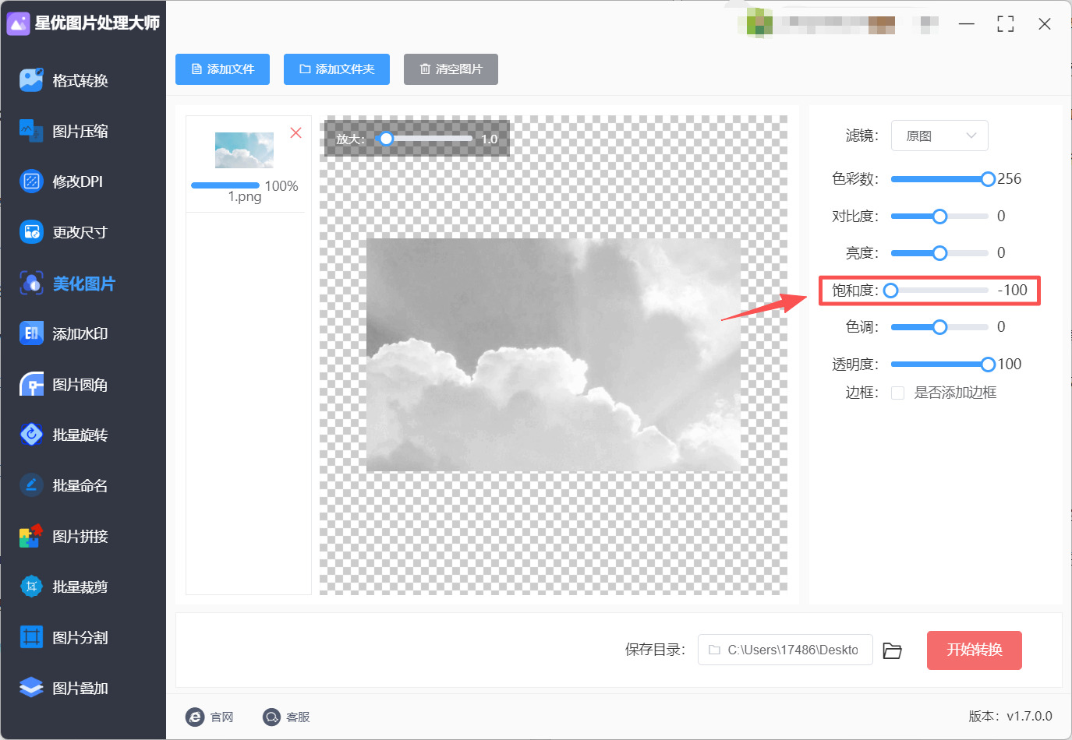Click the 图片圆角 sidebar icon
This screenshot has height=740, width=1072.
pyautogui.click(x=31, y=385)
